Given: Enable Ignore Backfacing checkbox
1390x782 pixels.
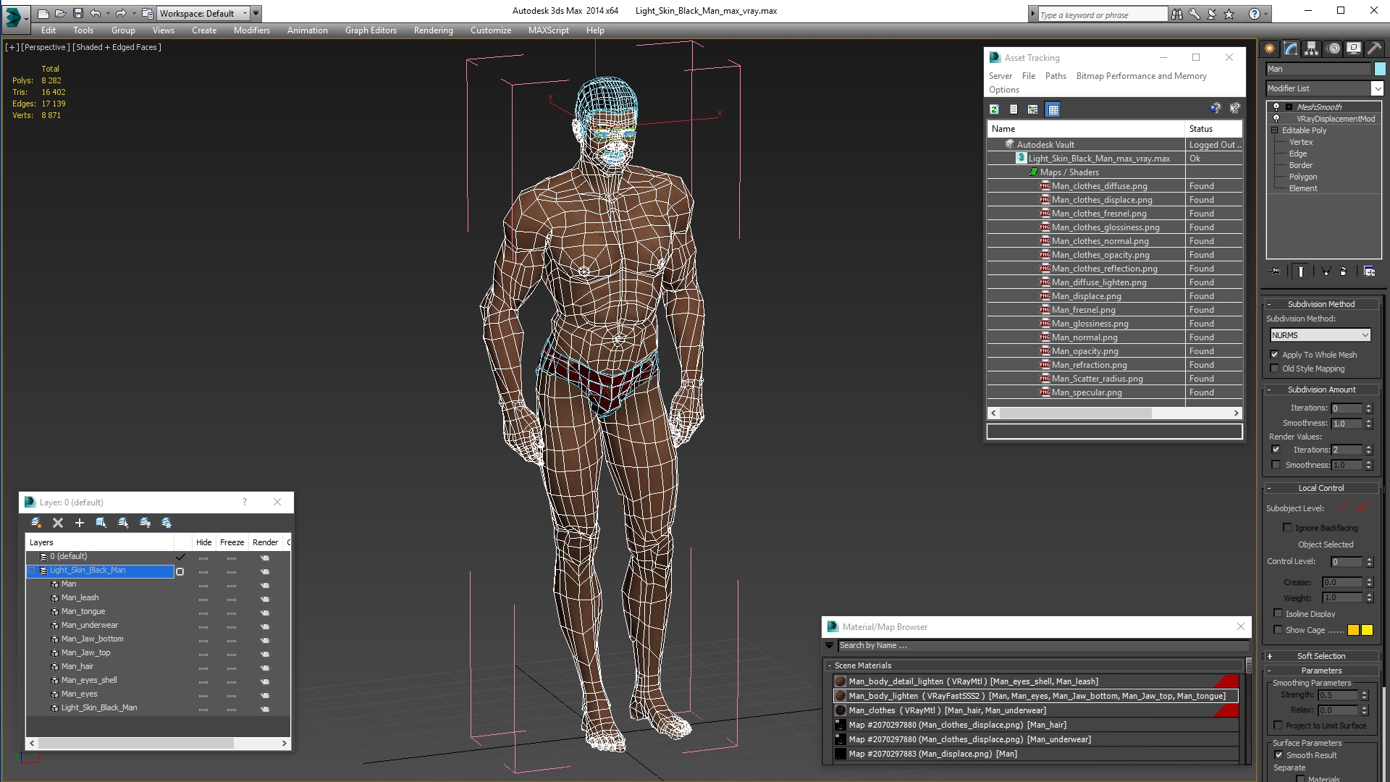Looking at the screenshot, I should [x=1287, y=528].
